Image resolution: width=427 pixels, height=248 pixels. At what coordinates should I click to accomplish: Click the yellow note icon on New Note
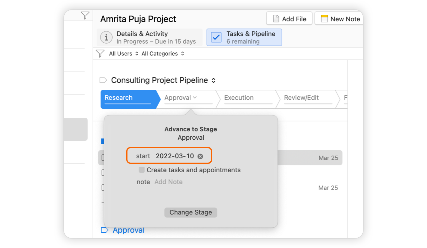(x=324, y=19)
